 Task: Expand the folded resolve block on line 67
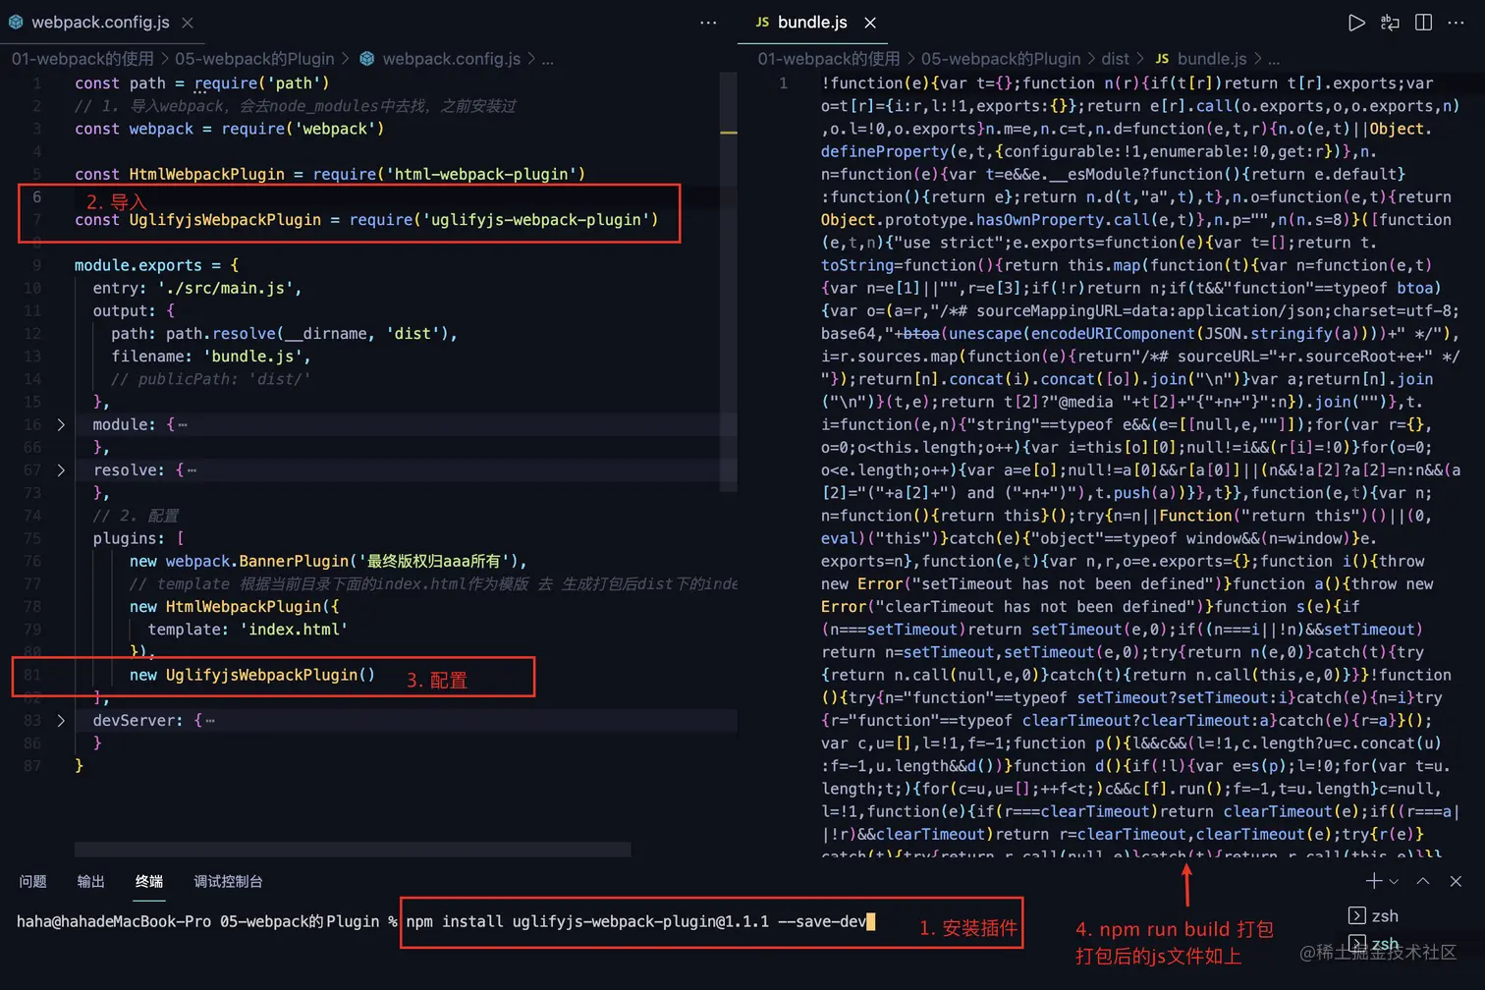[x=61, y=470]
